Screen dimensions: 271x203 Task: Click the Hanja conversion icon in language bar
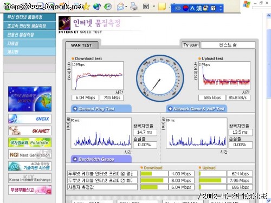coord(199,8)
